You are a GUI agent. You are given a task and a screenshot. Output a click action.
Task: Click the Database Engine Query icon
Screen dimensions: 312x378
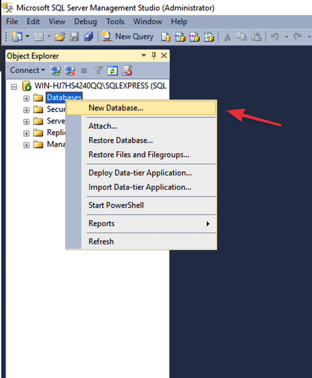[166, 36]
